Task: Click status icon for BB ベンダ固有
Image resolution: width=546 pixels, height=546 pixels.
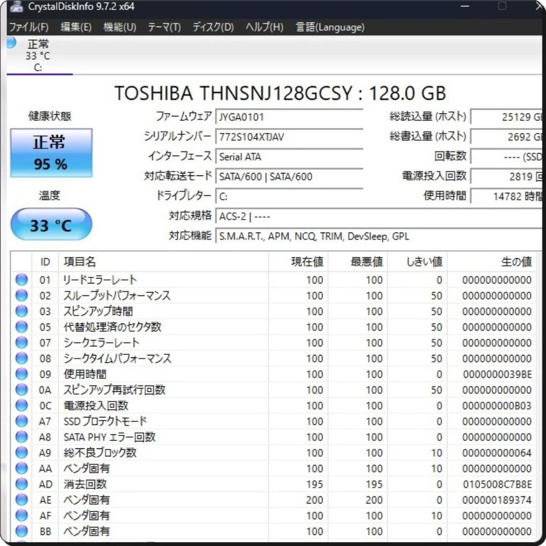Action: pos(22,531)
